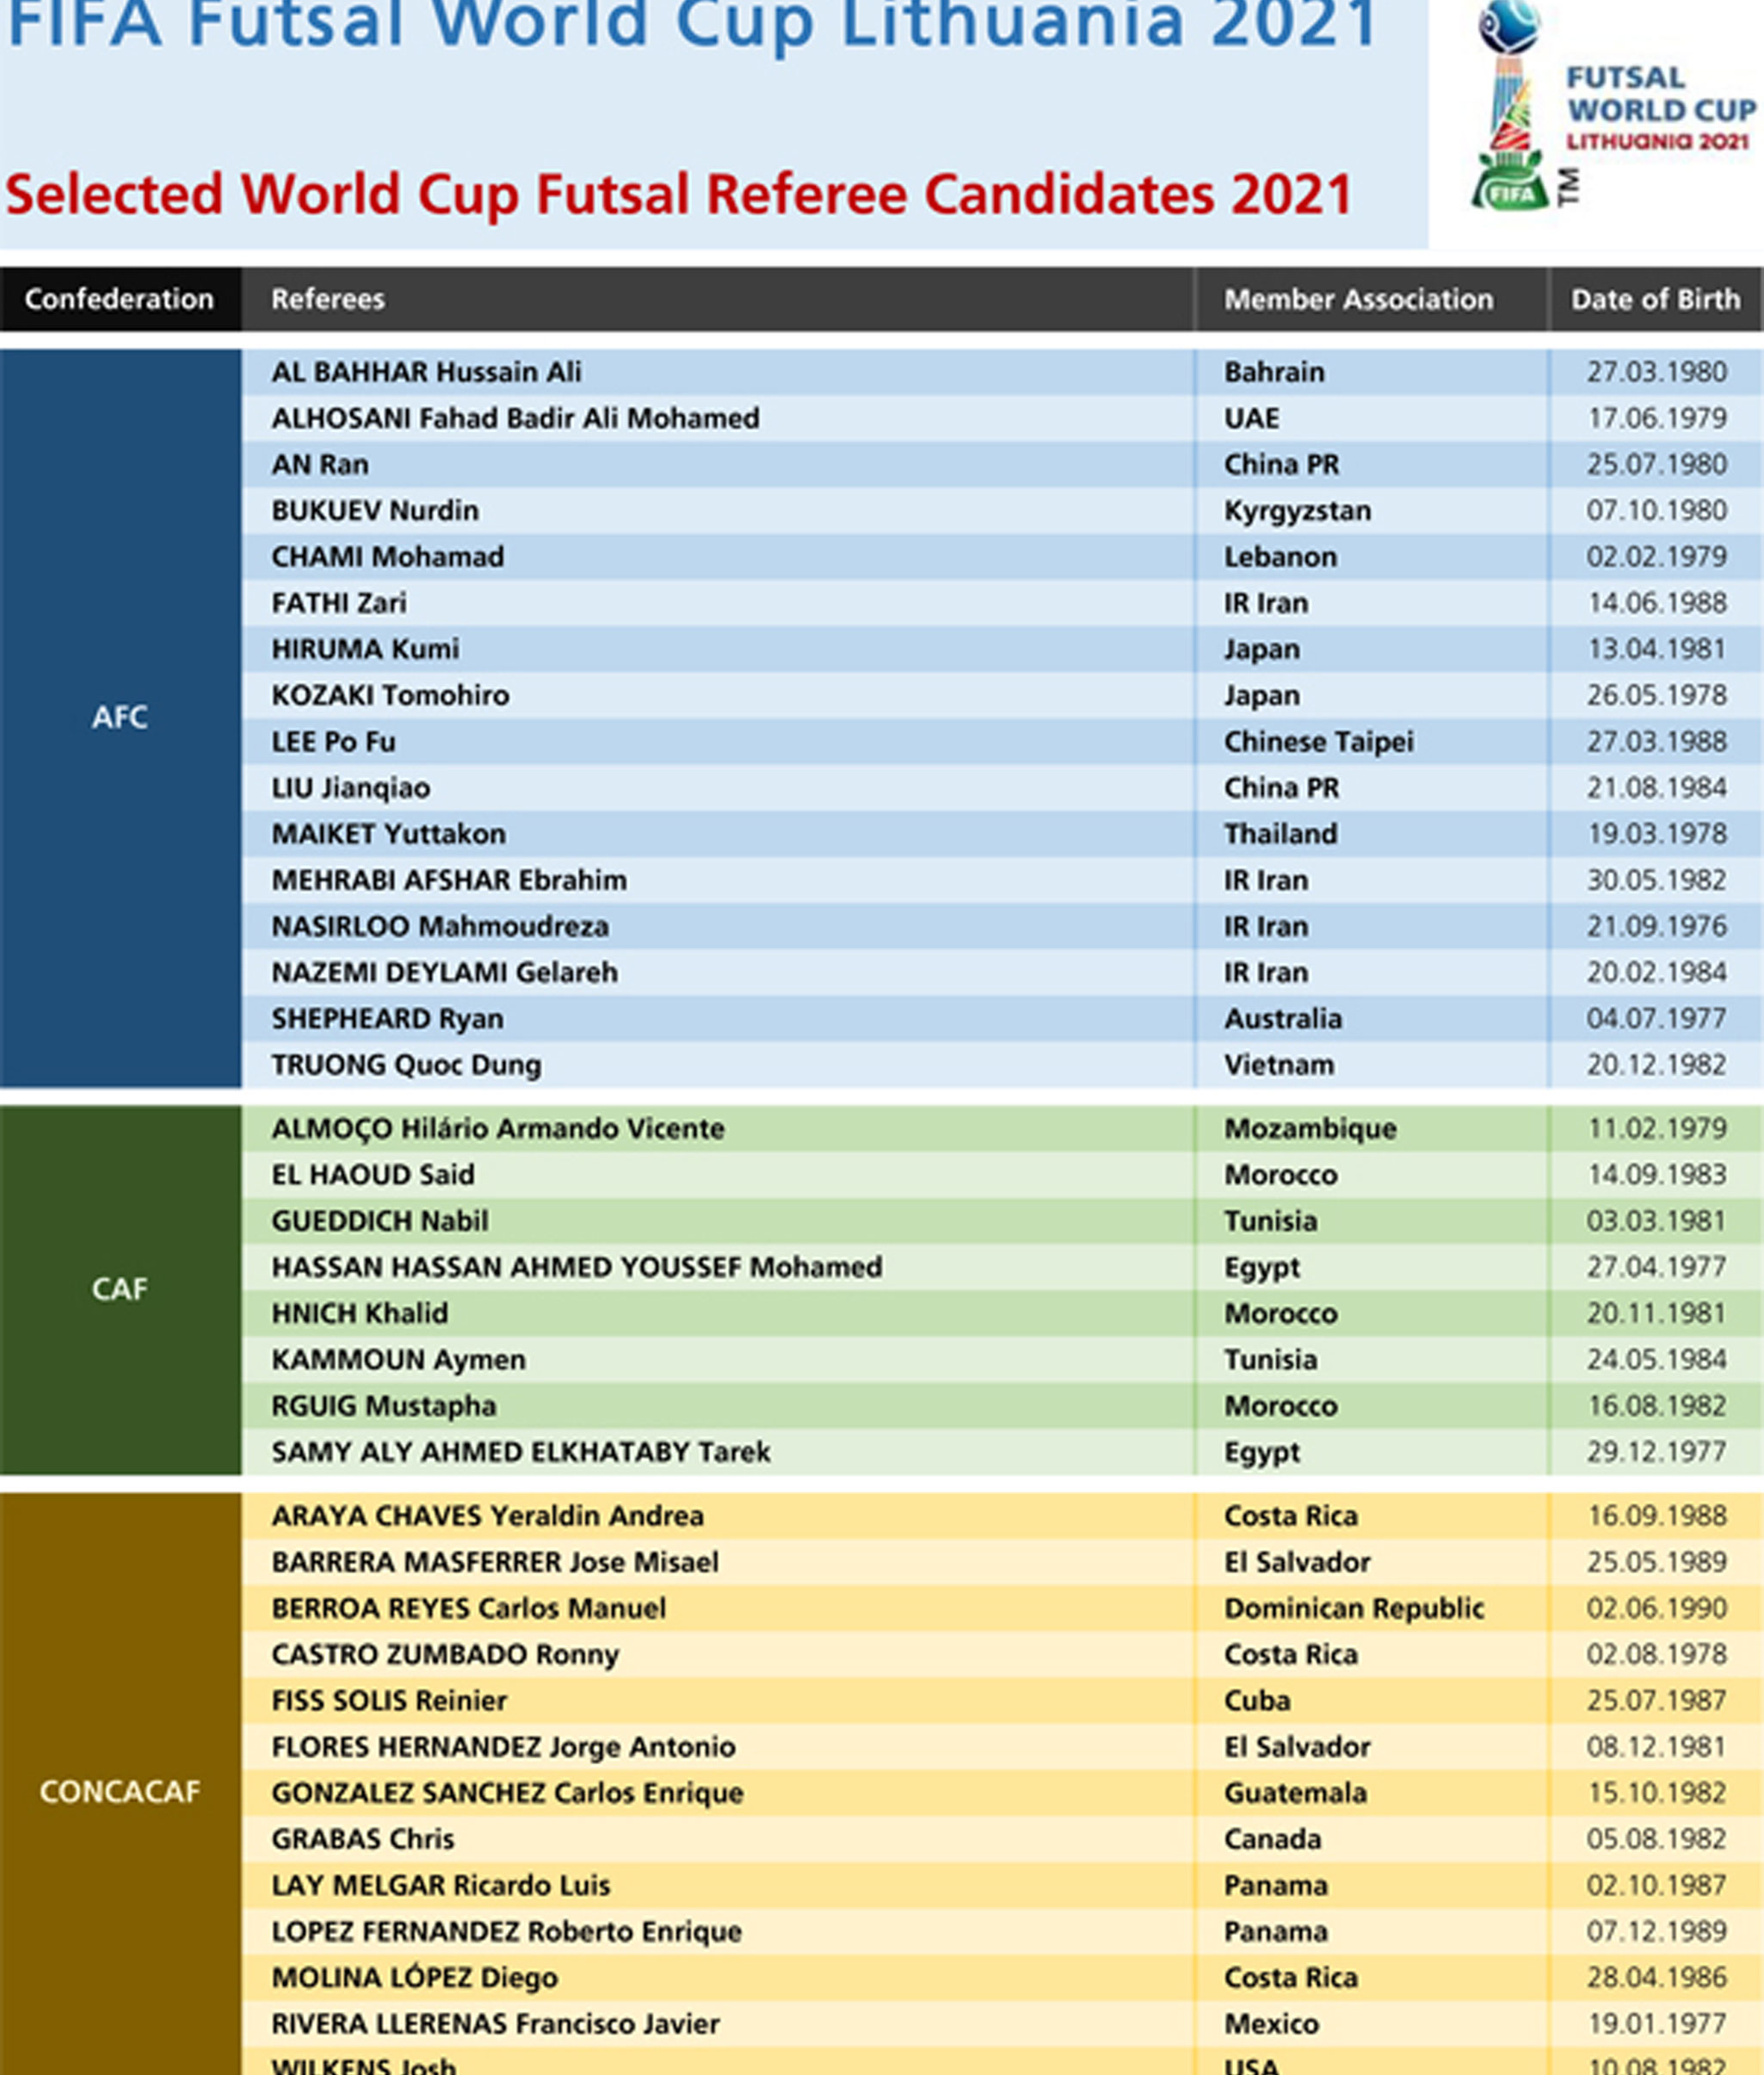1764x2075 pixels.
Task: Click referee LOPEZ FERNANDEZ Roberto Enrique
Action: coord(506,1931)
